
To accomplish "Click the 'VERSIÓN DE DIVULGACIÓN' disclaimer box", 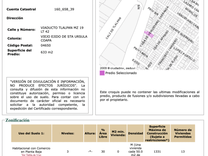I will 47,95.
